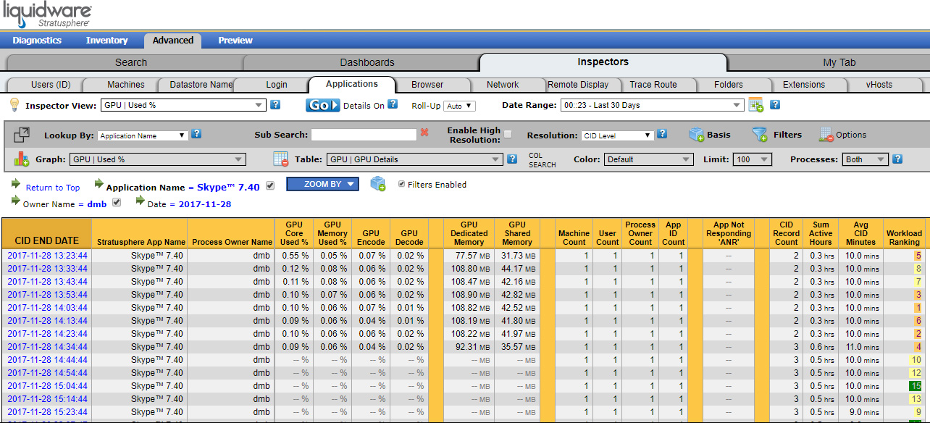Open Graph GPU Used % dropdown

pyautogui.click(x=158, y=159)
